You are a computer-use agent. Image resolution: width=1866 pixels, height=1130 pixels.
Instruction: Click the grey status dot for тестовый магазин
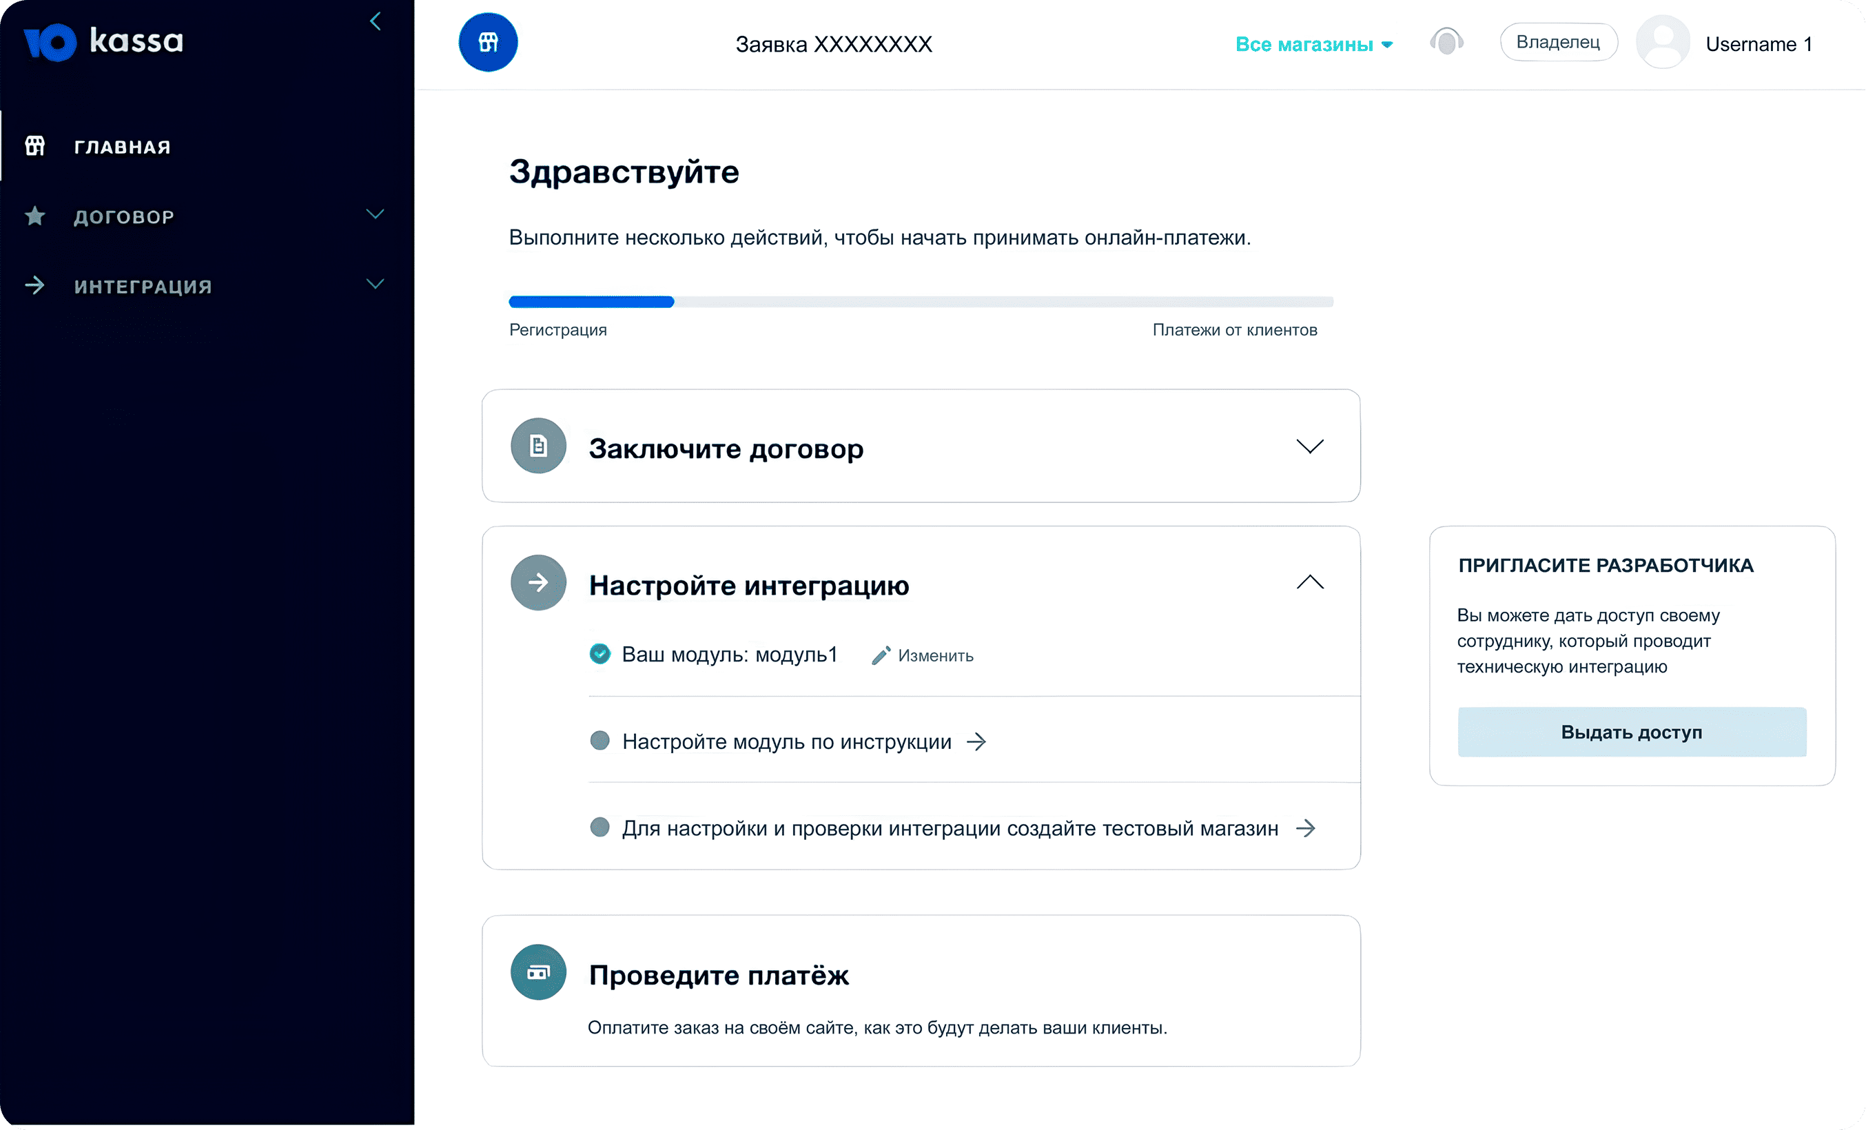[x=599, y=826]
